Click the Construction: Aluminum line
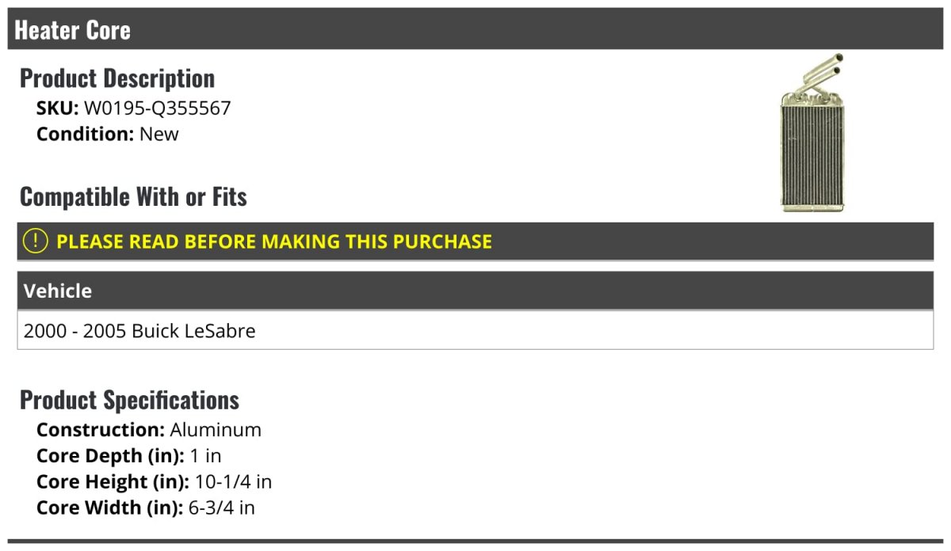Screen dimensions: 951x551 [149, 430]
